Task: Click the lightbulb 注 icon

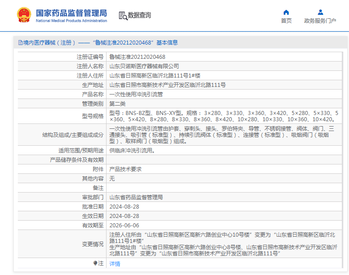Action: [x=95, y=263]
